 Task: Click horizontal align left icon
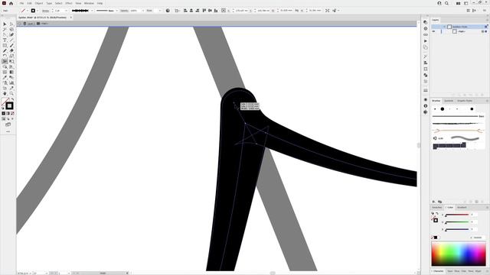click(185, 11)
